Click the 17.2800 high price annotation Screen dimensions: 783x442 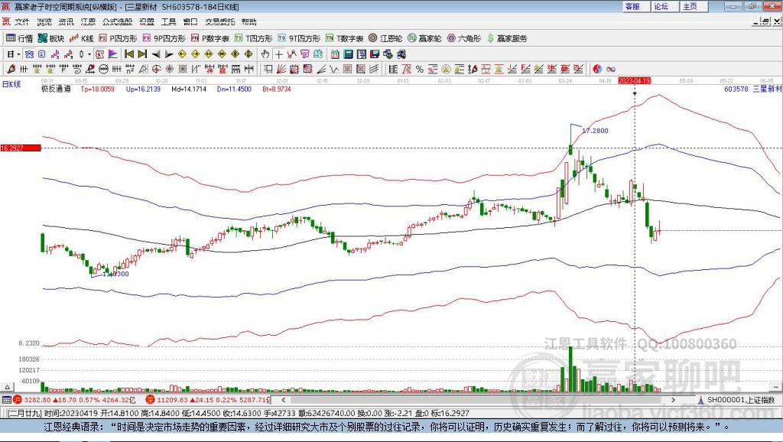595,130
